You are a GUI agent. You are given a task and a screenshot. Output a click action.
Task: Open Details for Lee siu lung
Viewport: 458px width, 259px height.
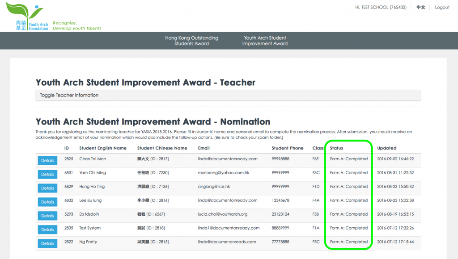[47, 202]
